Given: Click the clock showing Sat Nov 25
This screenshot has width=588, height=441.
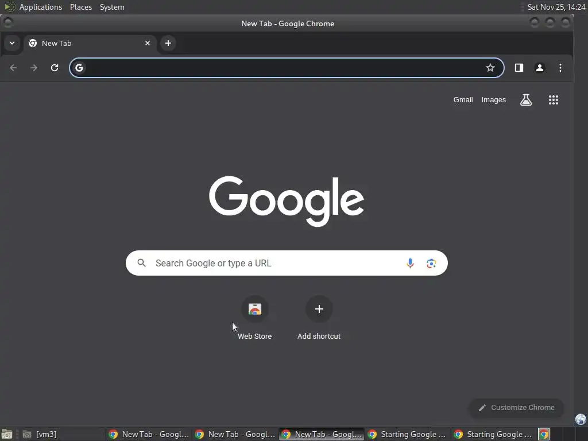Looking at the screenshot, I should 556,7.
